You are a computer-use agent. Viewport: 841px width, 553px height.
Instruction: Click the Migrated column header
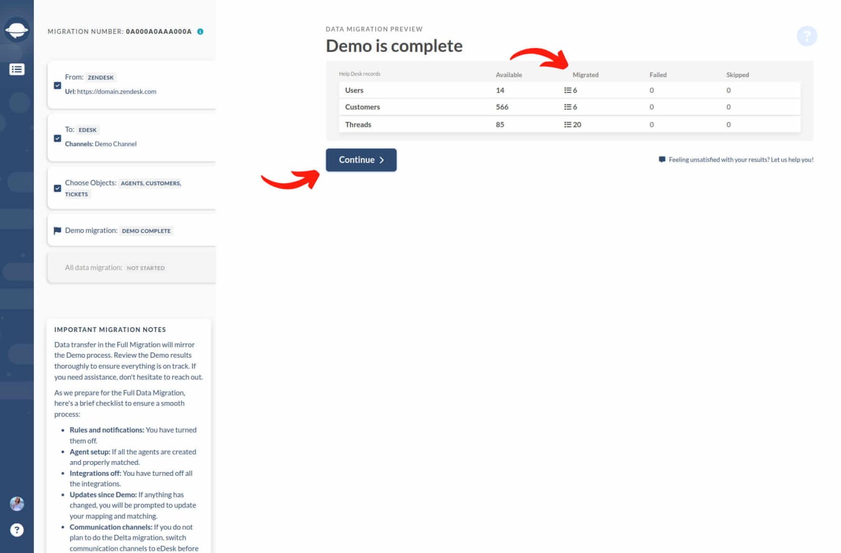[585, 75]
